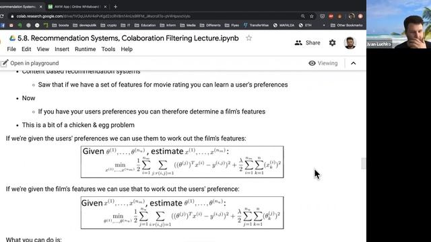Open the crypto bookmark folder
431x242 pixels.
click(108, 26)
